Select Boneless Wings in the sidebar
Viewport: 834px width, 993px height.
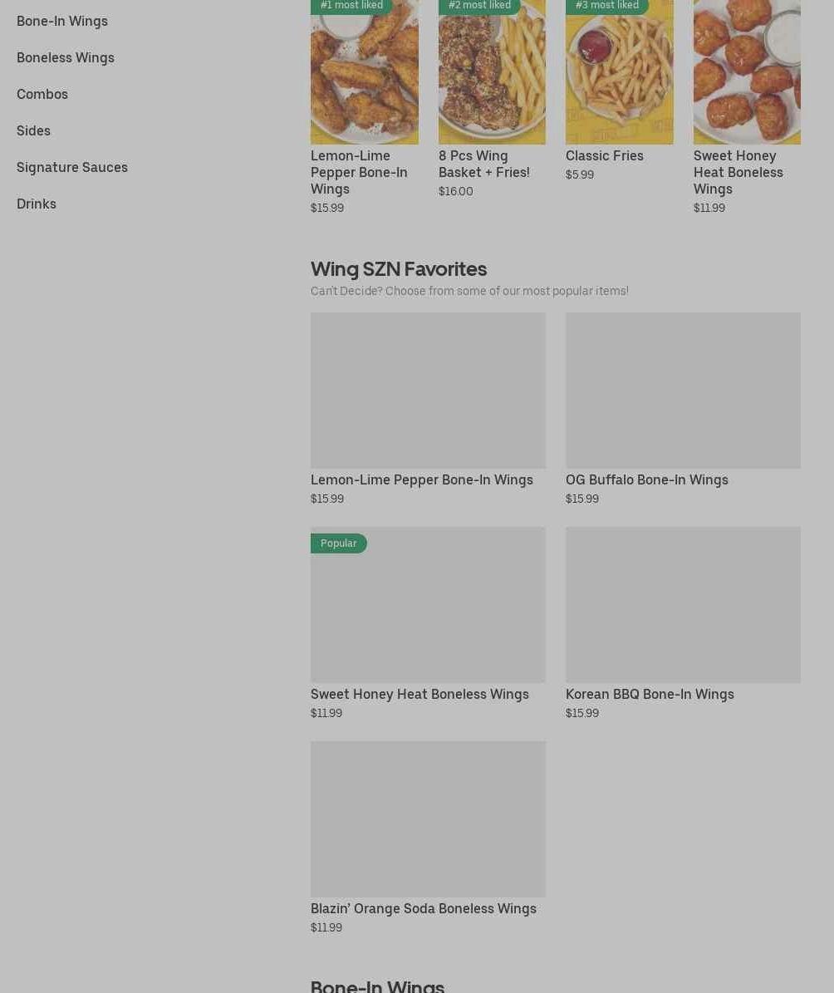pyautogui.click(x=66, y=57)
